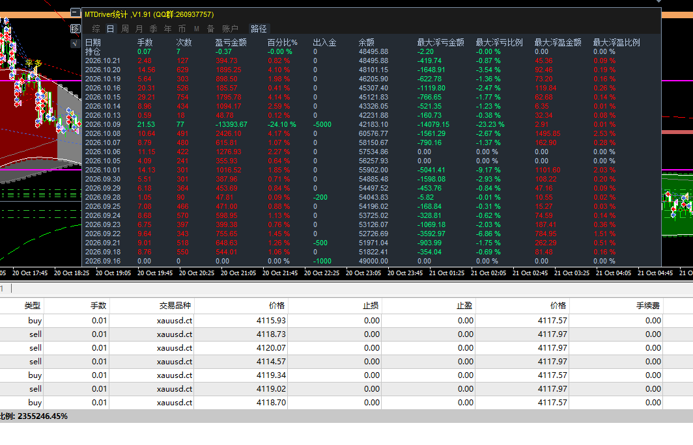Click the -5041.41 max floating loss
Screen dimensions: 693x445
tap(431, 170)
